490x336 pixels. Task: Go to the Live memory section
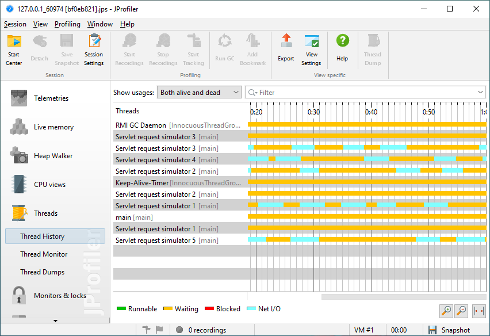[x=53, y=127]
